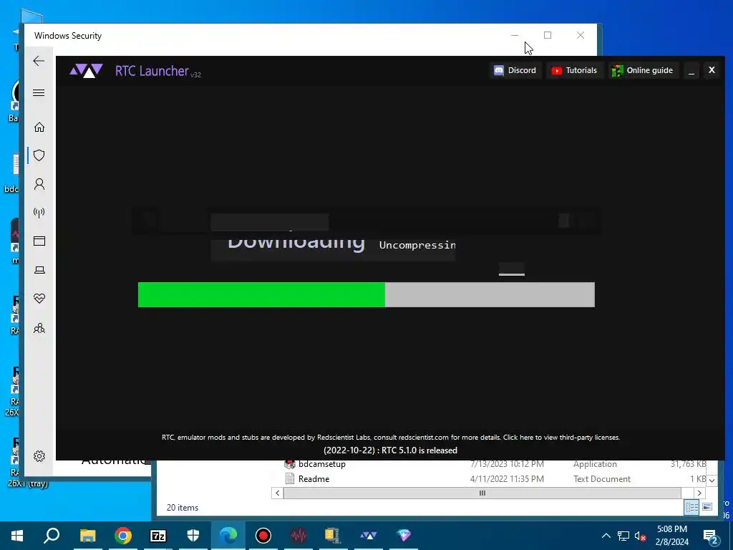Image resolution: width=733 pixels, height=550 pixels.
Task: Open the diamond gem app on taskbar
Action: click(x=404, y=536)
